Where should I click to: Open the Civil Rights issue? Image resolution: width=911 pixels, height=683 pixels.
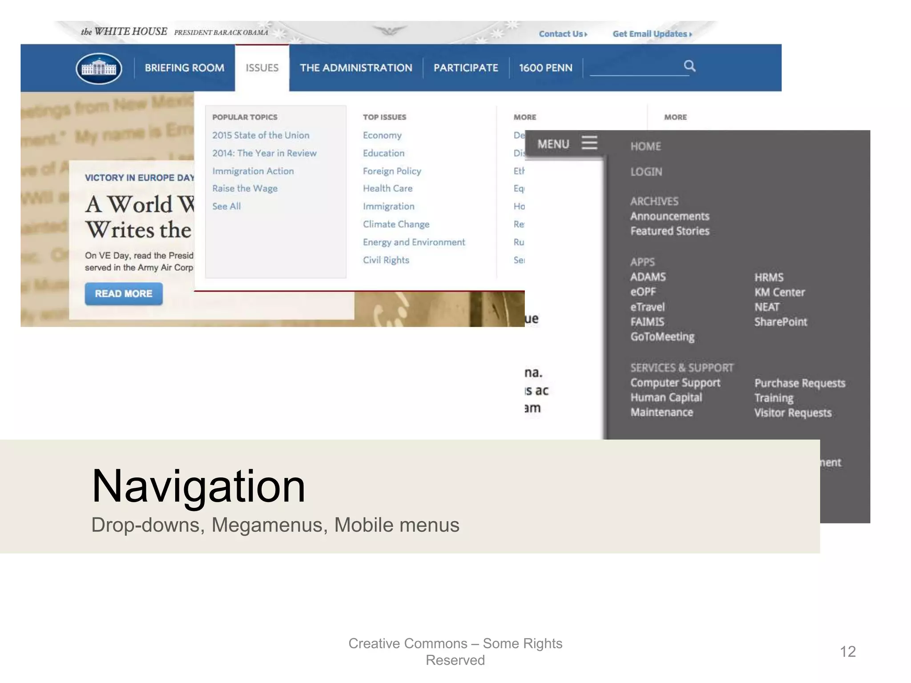pos(386,260)
